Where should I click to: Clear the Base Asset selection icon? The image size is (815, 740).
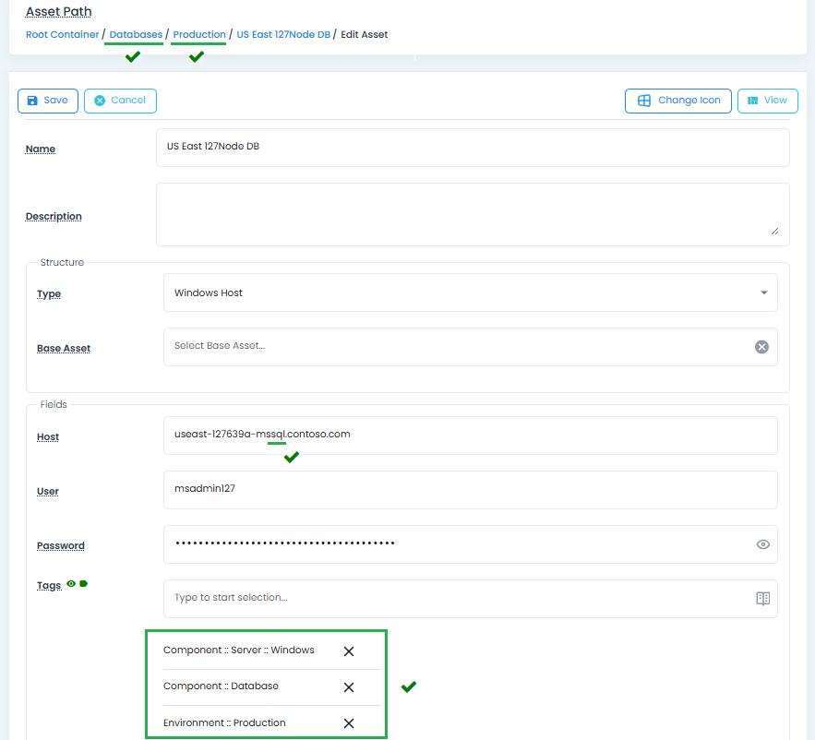[761, 347]
